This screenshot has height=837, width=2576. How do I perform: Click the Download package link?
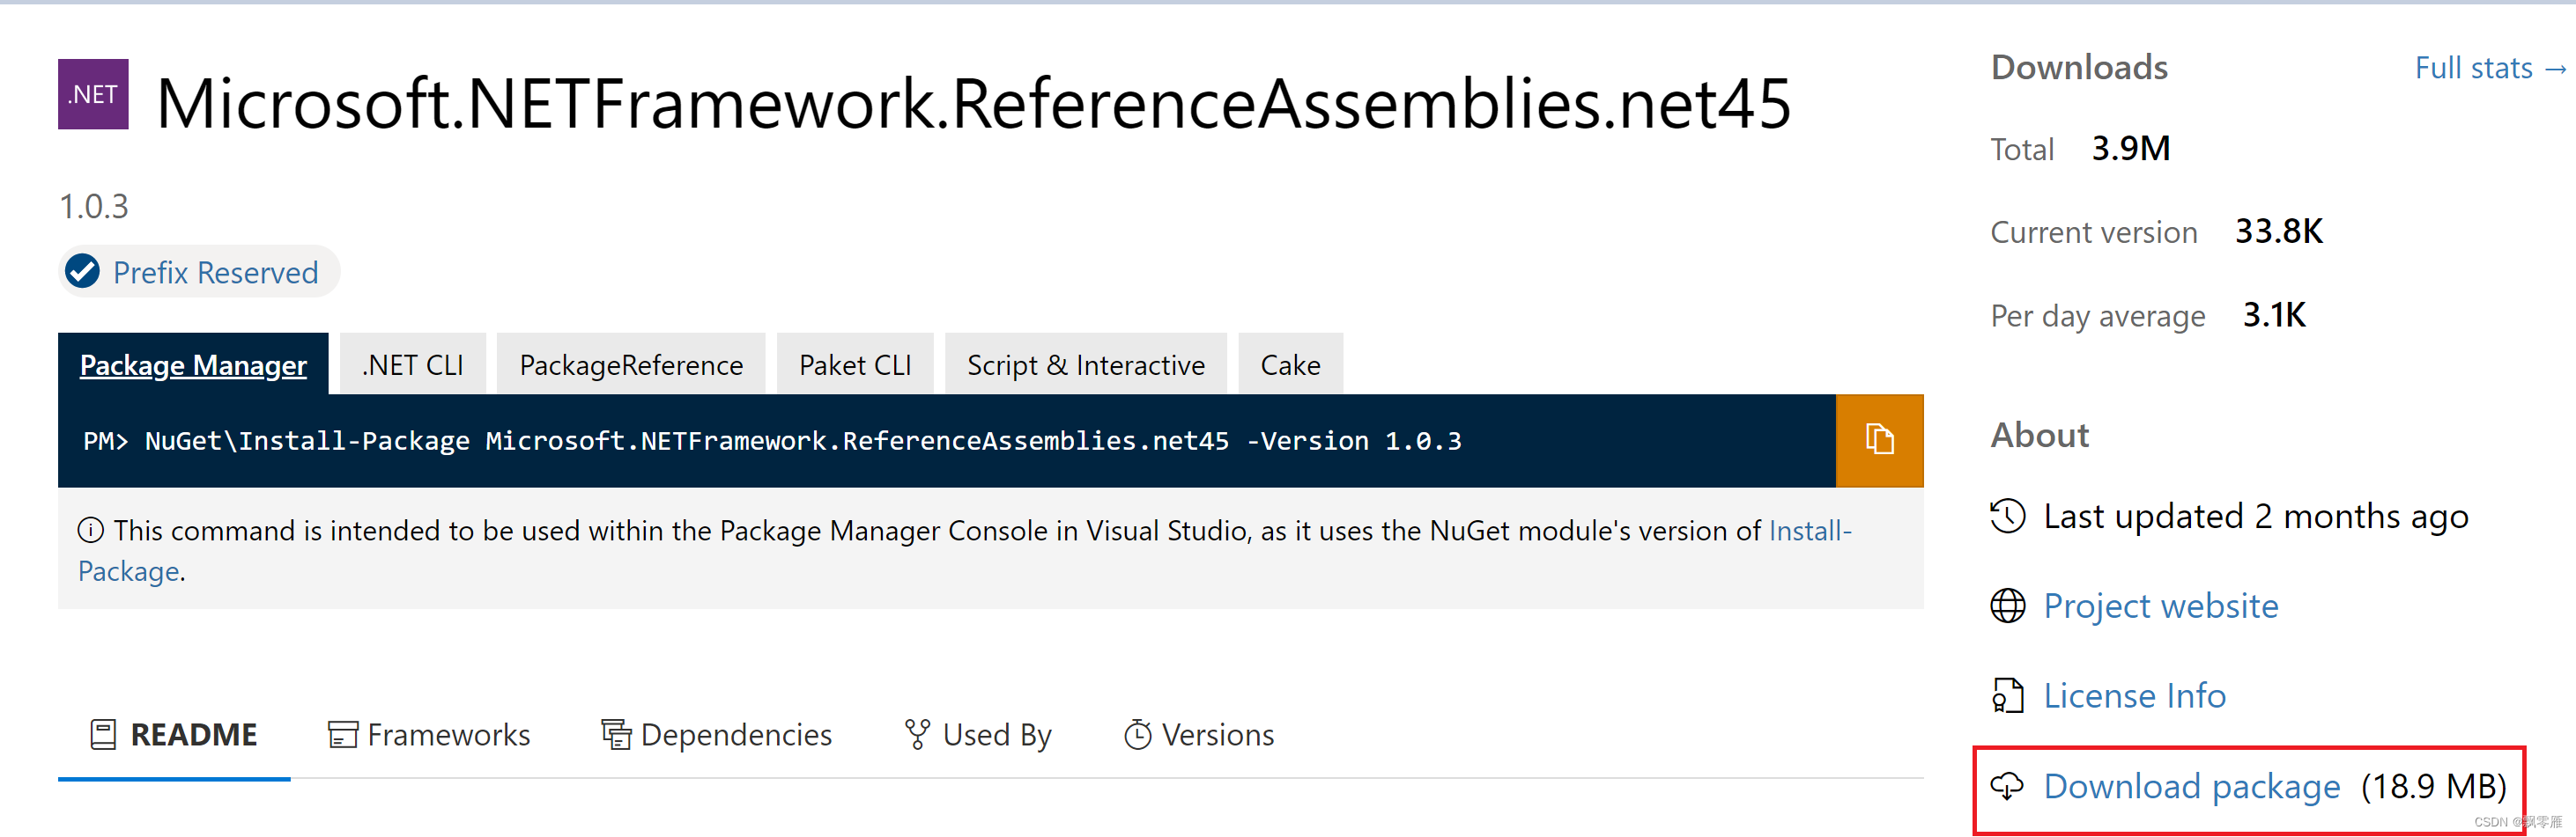[2191, 786]
